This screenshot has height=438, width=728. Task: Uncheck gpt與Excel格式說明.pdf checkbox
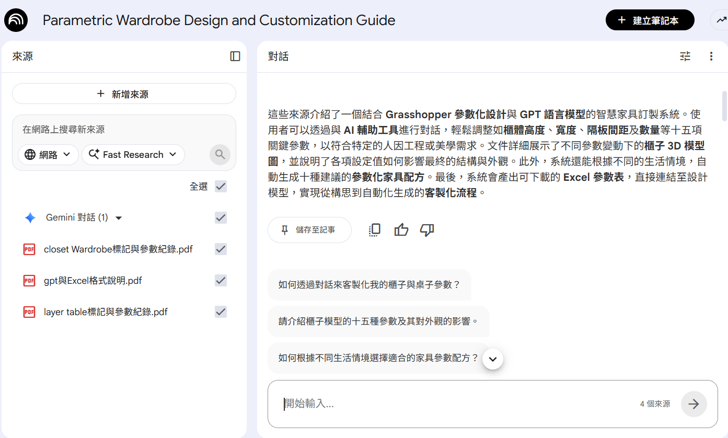click(x=221, y=281)
